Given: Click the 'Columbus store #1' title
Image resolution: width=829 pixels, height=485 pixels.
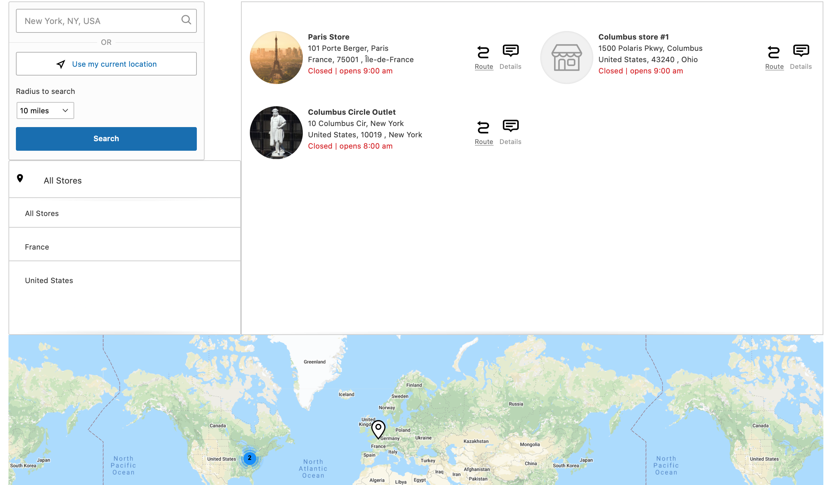Looking at the screenshot, I should [x=634, y=37].
